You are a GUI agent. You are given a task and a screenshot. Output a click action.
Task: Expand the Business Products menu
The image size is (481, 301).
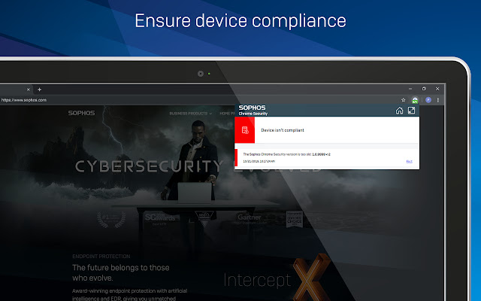click(x=190, y=114)
